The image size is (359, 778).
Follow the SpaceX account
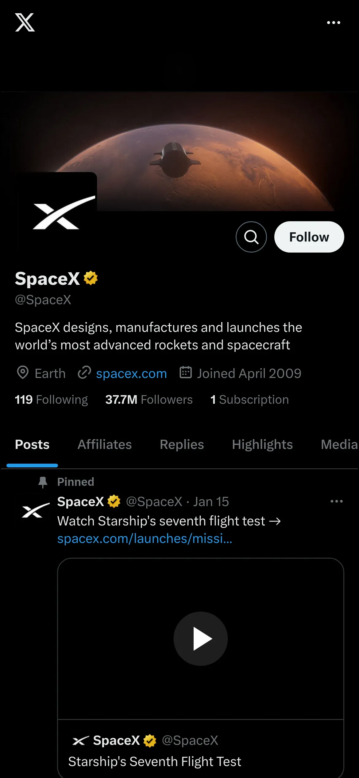coord(309,237)
